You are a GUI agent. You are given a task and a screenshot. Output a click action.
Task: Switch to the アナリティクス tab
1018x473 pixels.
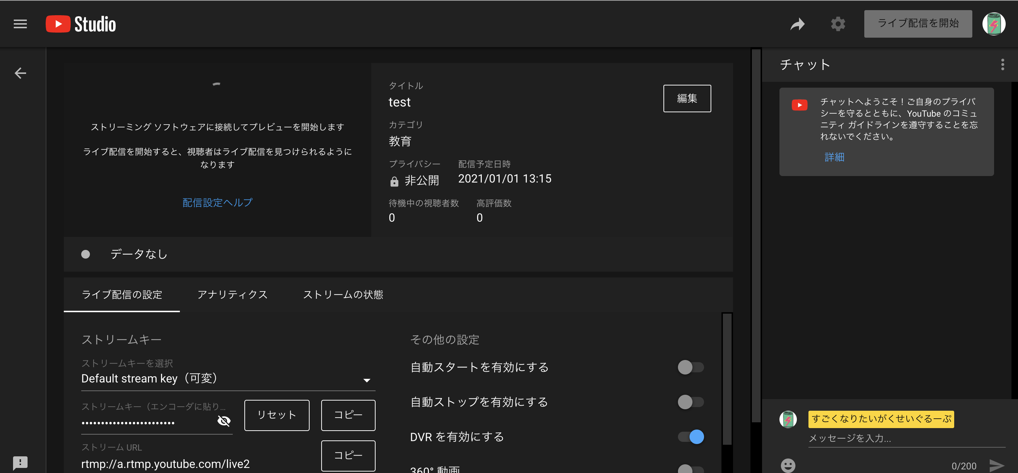click(x=232, y=294)
